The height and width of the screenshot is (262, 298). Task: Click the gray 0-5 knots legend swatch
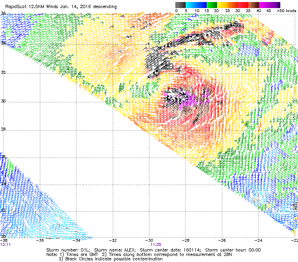(180, 5)
